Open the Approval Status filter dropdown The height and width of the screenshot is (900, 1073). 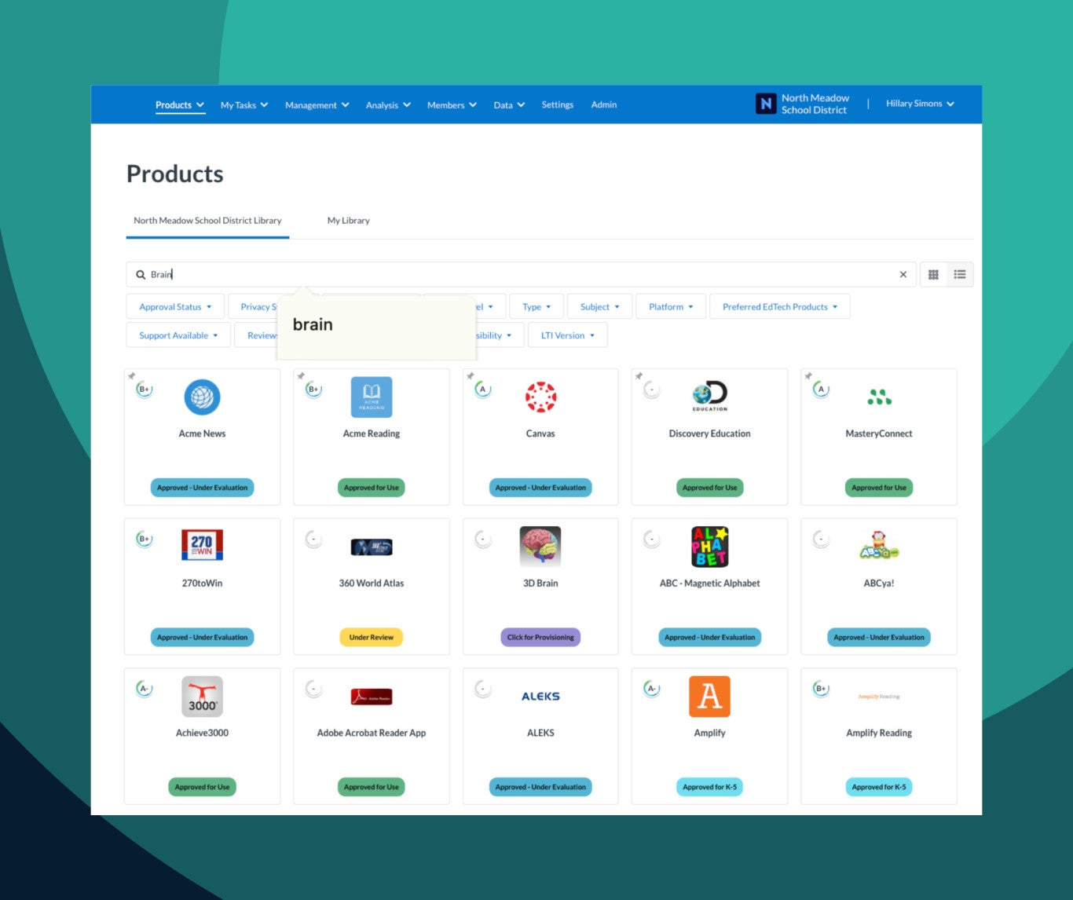coord(174,306)
